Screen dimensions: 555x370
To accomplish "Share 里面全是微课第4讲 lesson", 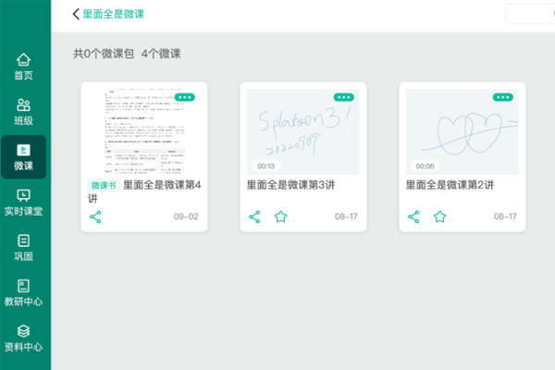I will click(x=95, y=216).
